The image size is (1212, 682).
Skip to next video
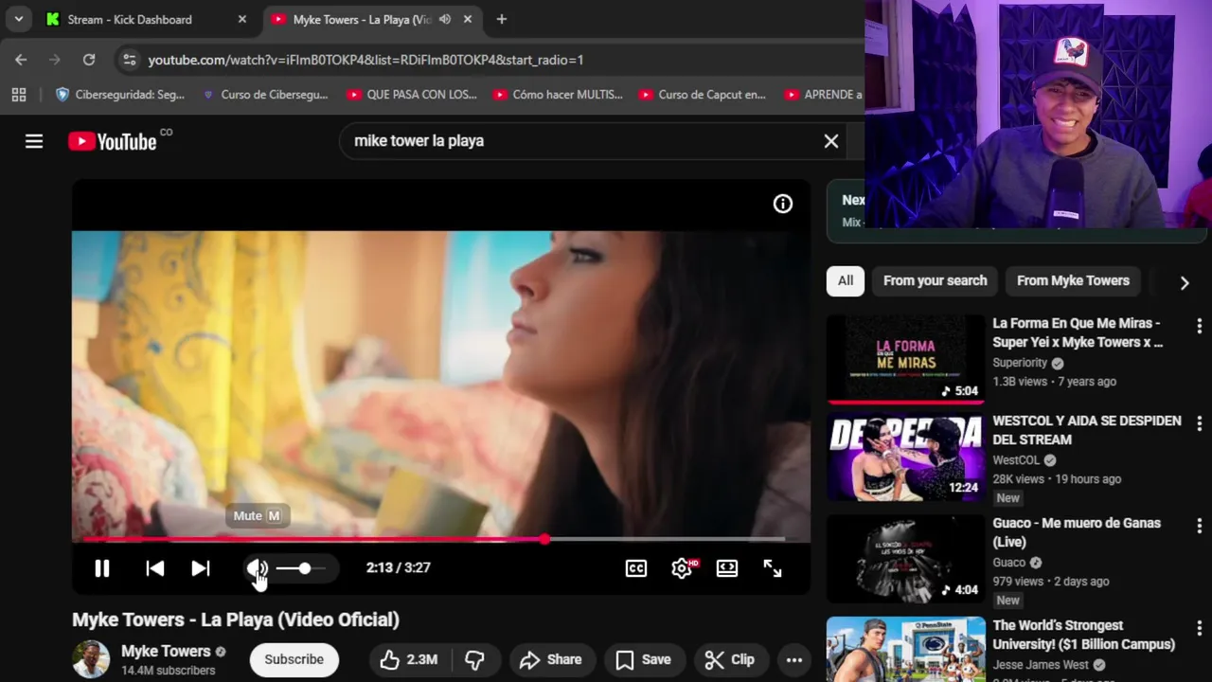click(x=201, y=568)
